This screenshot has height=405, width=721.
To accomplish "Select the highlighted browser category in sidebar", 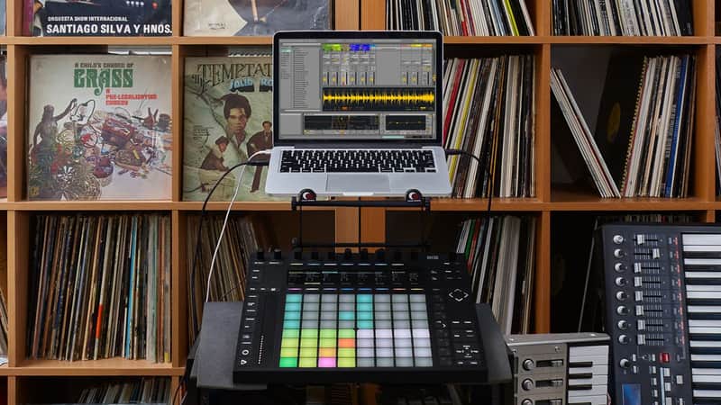I will (x=286, y=51).
